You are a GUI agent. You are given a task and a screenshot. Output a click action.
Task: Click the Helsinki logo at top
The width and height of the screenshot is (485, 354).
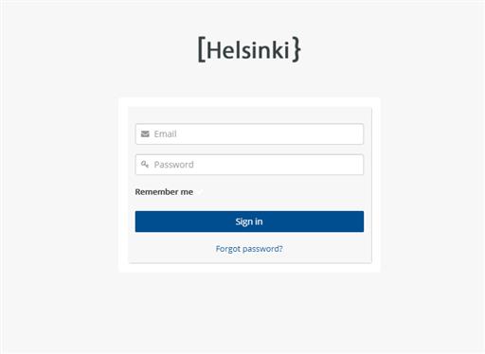click(249, 49)
